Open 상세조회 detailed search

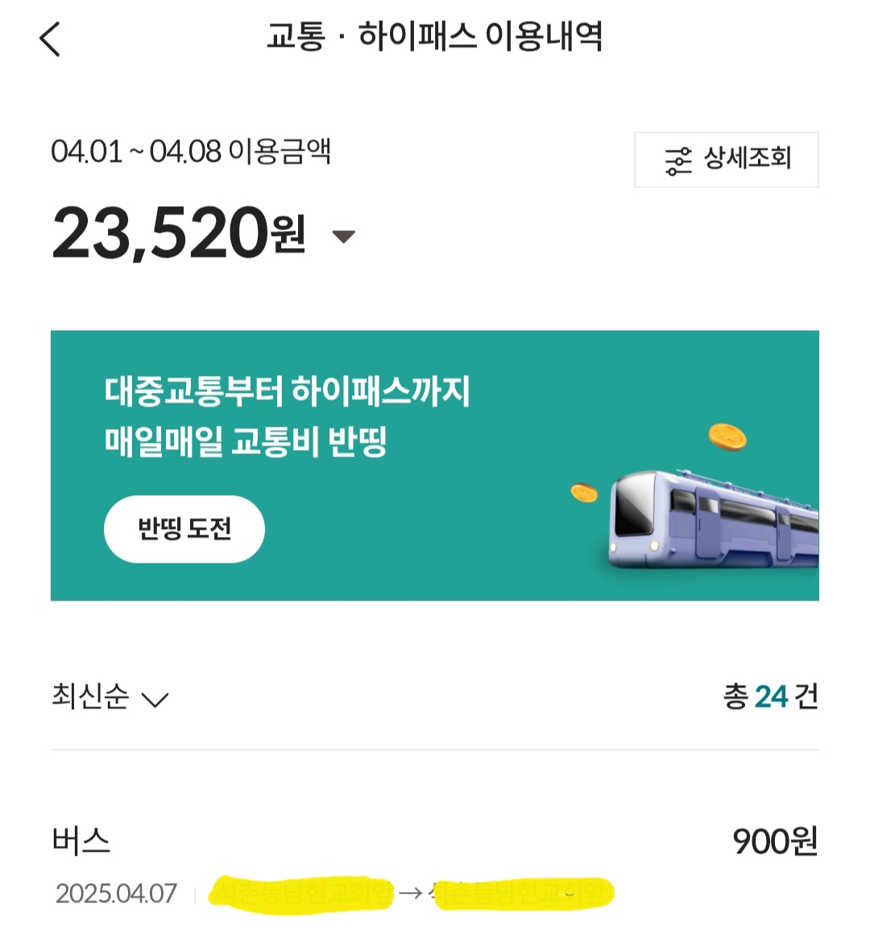coord(747,159)
